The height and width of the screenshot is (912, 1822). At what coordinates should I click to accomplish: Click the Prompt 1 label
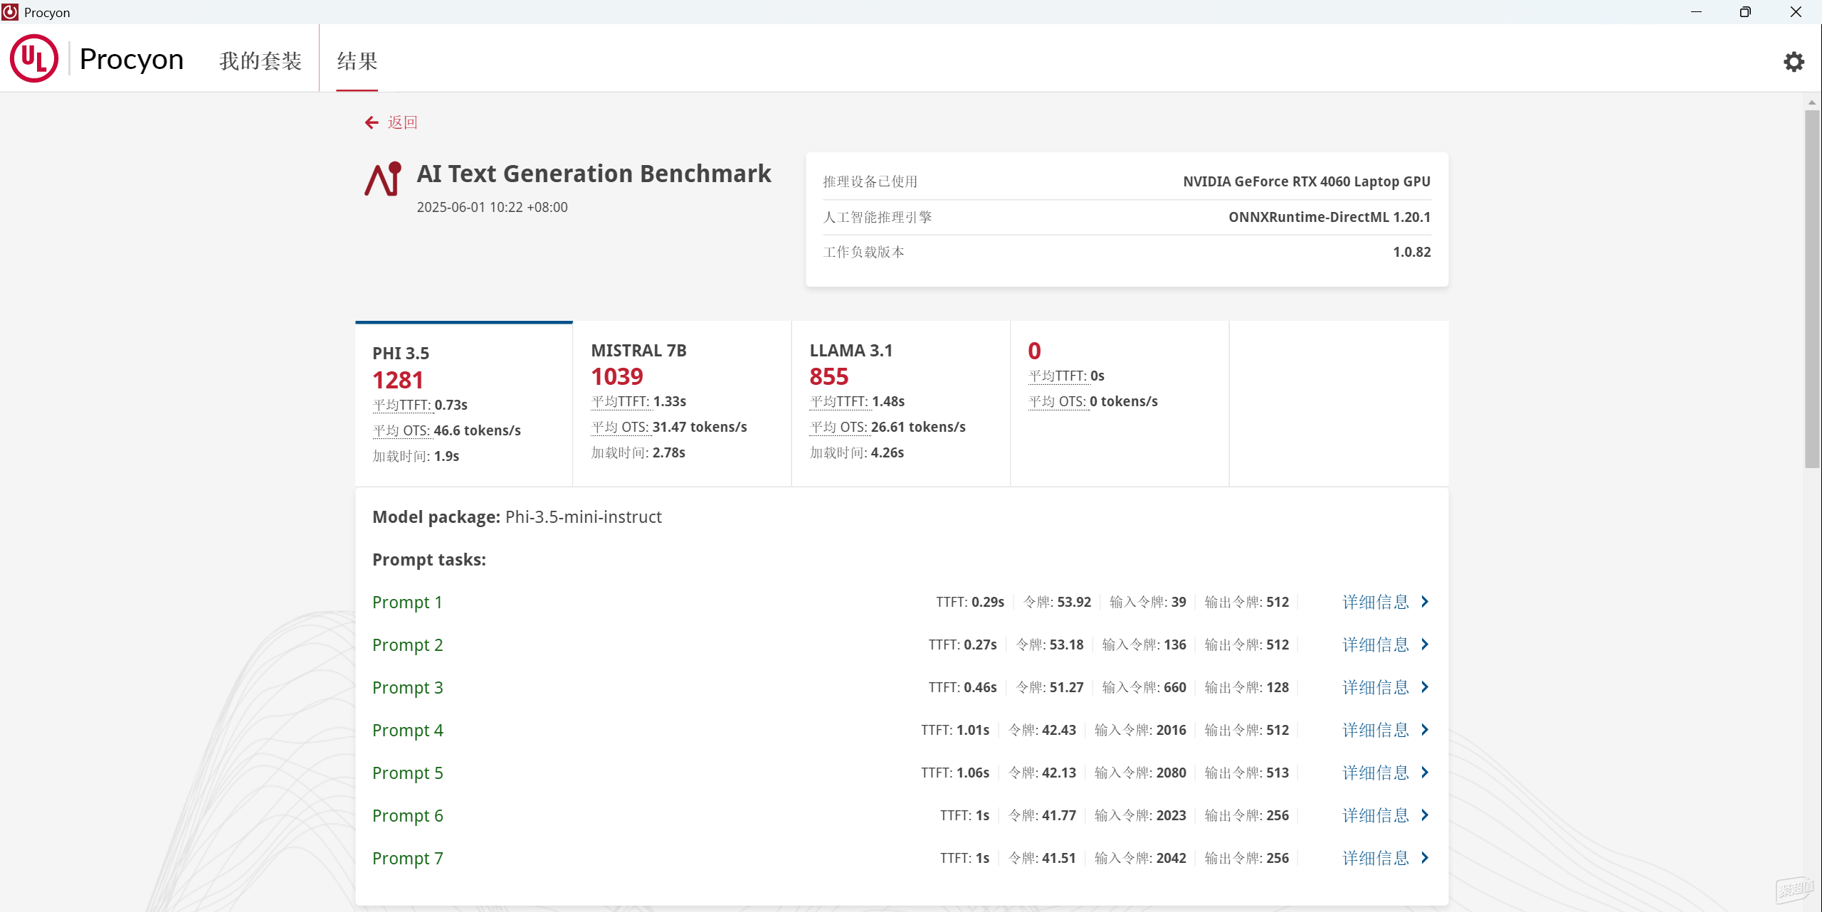click(x=407, y=603)
